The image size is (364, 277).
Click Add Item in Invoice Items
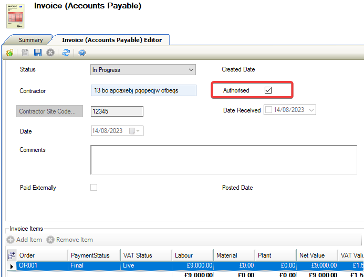[x=24, y=240]
